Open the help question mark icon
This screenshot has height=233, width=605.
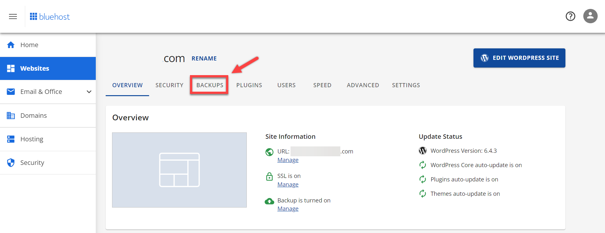570,16
